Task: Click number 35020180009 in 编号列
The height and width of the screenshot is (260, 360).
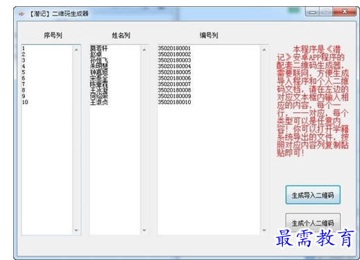Action: 174,96
